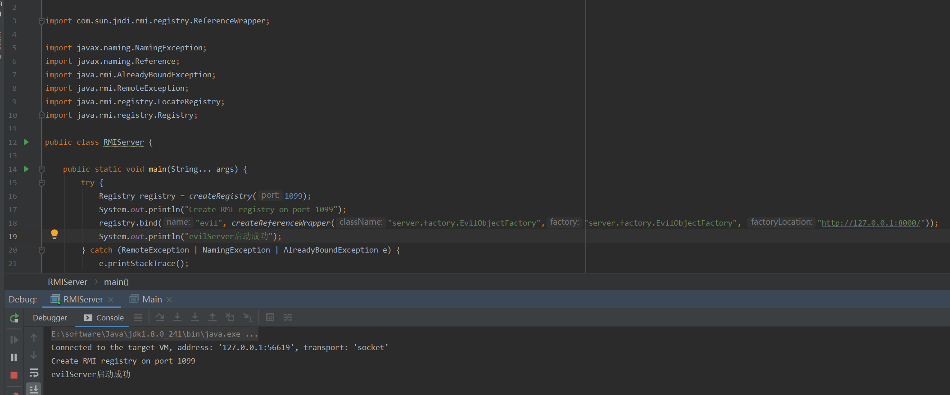Open the yellow lightbulb intention actions
Viewport: 950px width, 395px height.
coord(54,234)
